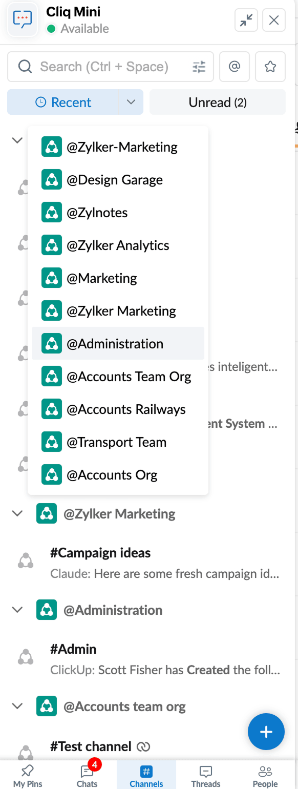Viewport: 298px width, 789px height.
Task: Collapse the Cliq Mini window to compact view
Action: point(246,20)
